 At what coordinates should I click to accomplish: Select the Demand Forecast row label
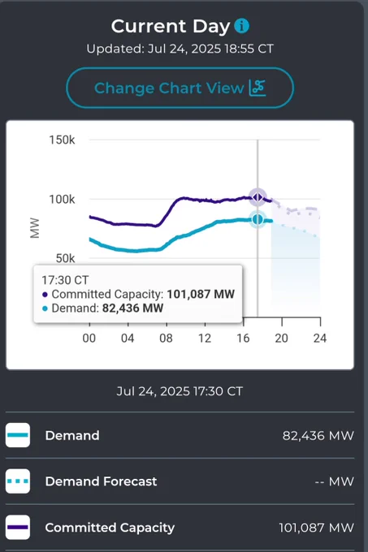(x=101, y=481)
